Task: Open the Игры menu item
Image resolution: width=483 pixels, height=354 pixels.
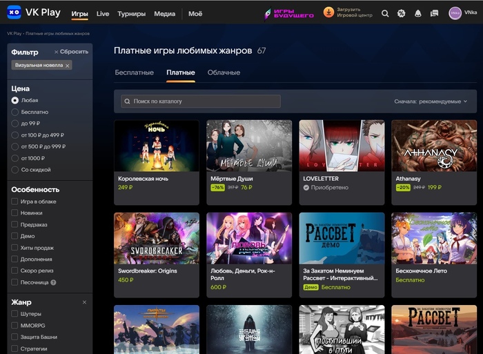Action: tap(80, 14)
